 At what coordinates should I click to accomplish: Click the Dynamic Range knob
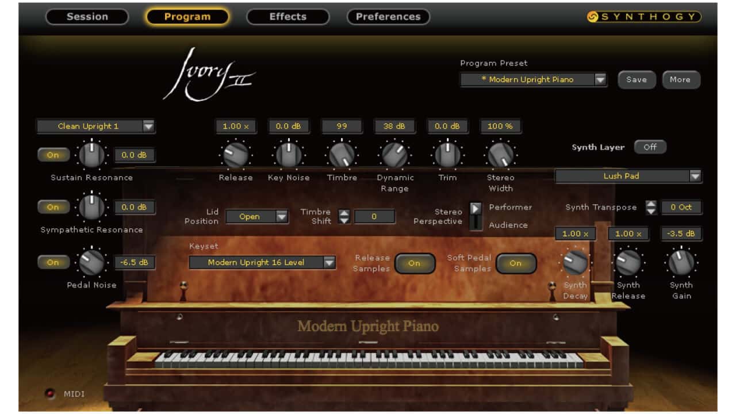click(395, 155)
